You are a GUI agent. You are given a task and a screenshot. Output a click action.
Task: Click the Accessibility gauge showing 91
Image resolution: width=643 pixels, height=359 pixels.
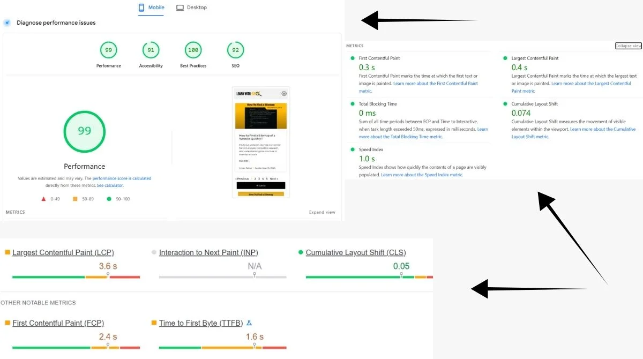tap(150, 49)
